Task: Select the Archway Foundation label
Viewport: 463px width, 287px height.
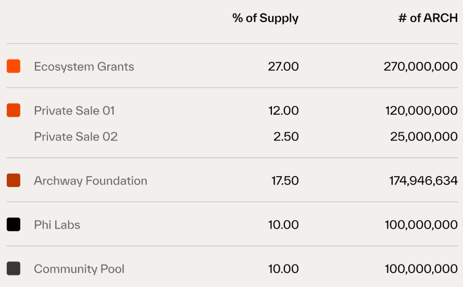Action: [91, 181]
